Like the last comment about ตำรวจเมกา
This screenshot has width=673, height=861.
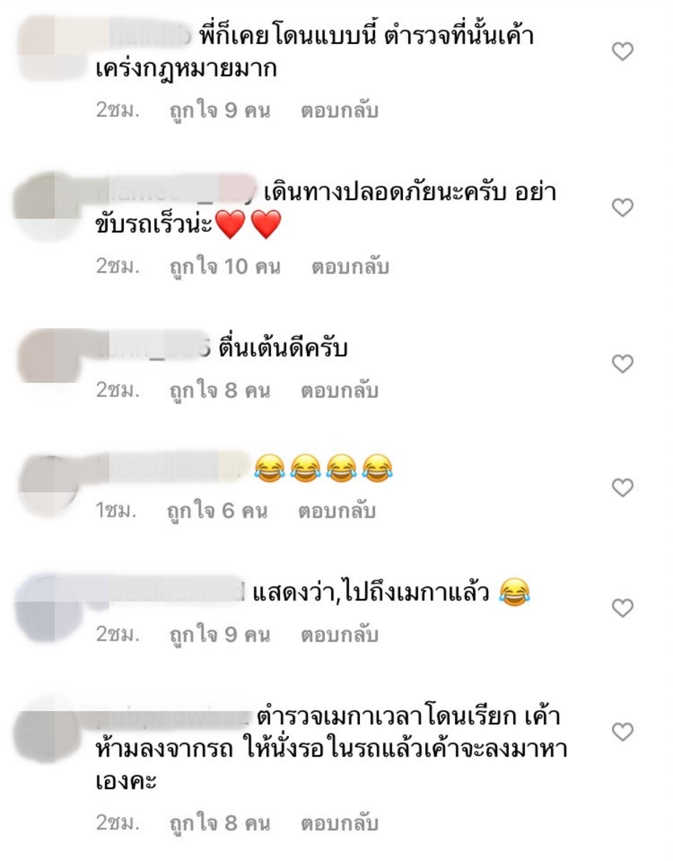coord(623,732)
